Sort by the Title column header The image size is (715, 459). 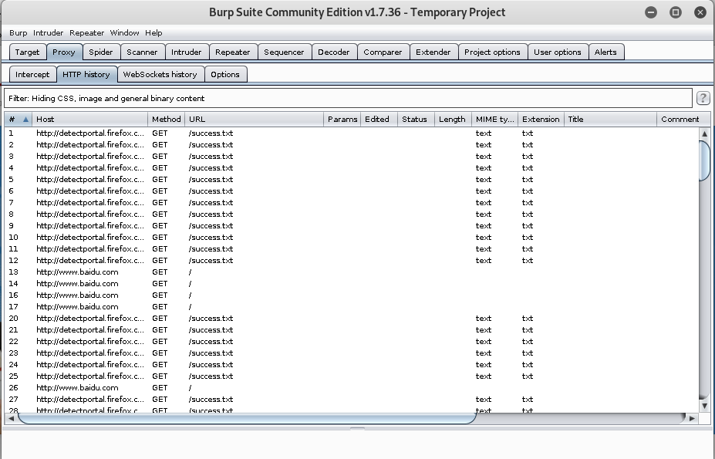(x=611, y=119)
